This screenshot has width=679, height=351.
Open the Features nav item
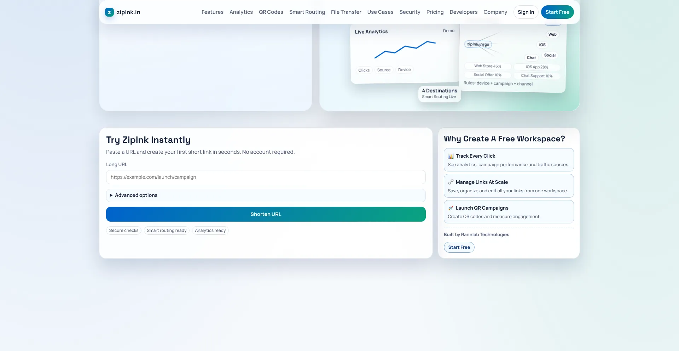click(x=213, y=12)
